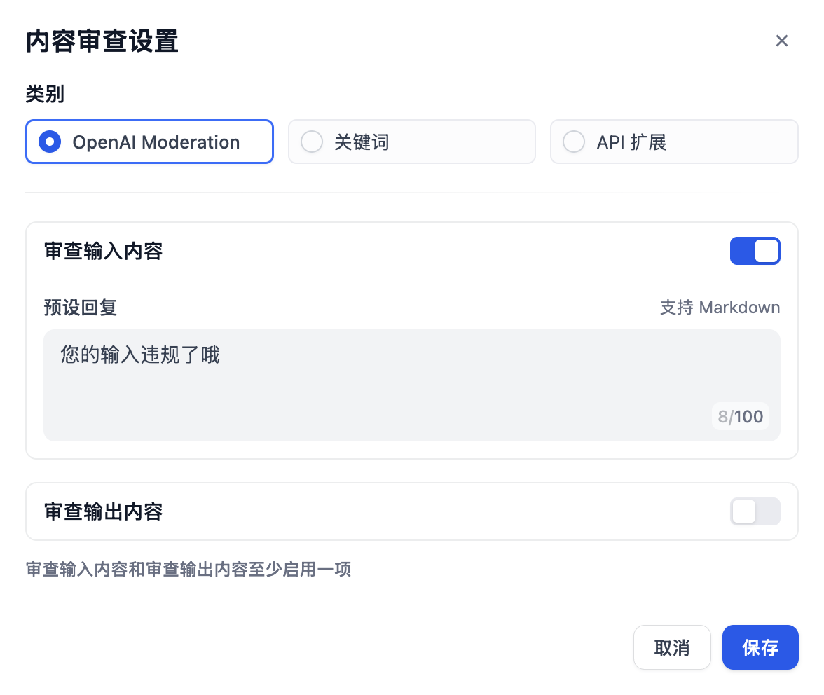Click the 预设回复 field label
This screenshot has width=824, height=695.
pyautogui.click(x=79, y=307)
